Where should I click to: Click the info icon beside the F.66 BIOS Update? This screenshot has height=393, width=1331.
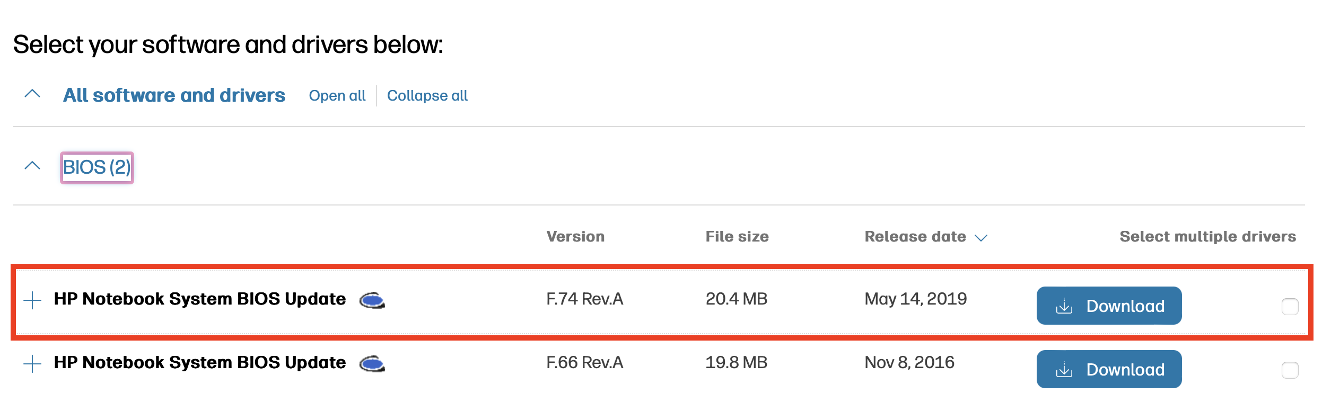(372, 364)
